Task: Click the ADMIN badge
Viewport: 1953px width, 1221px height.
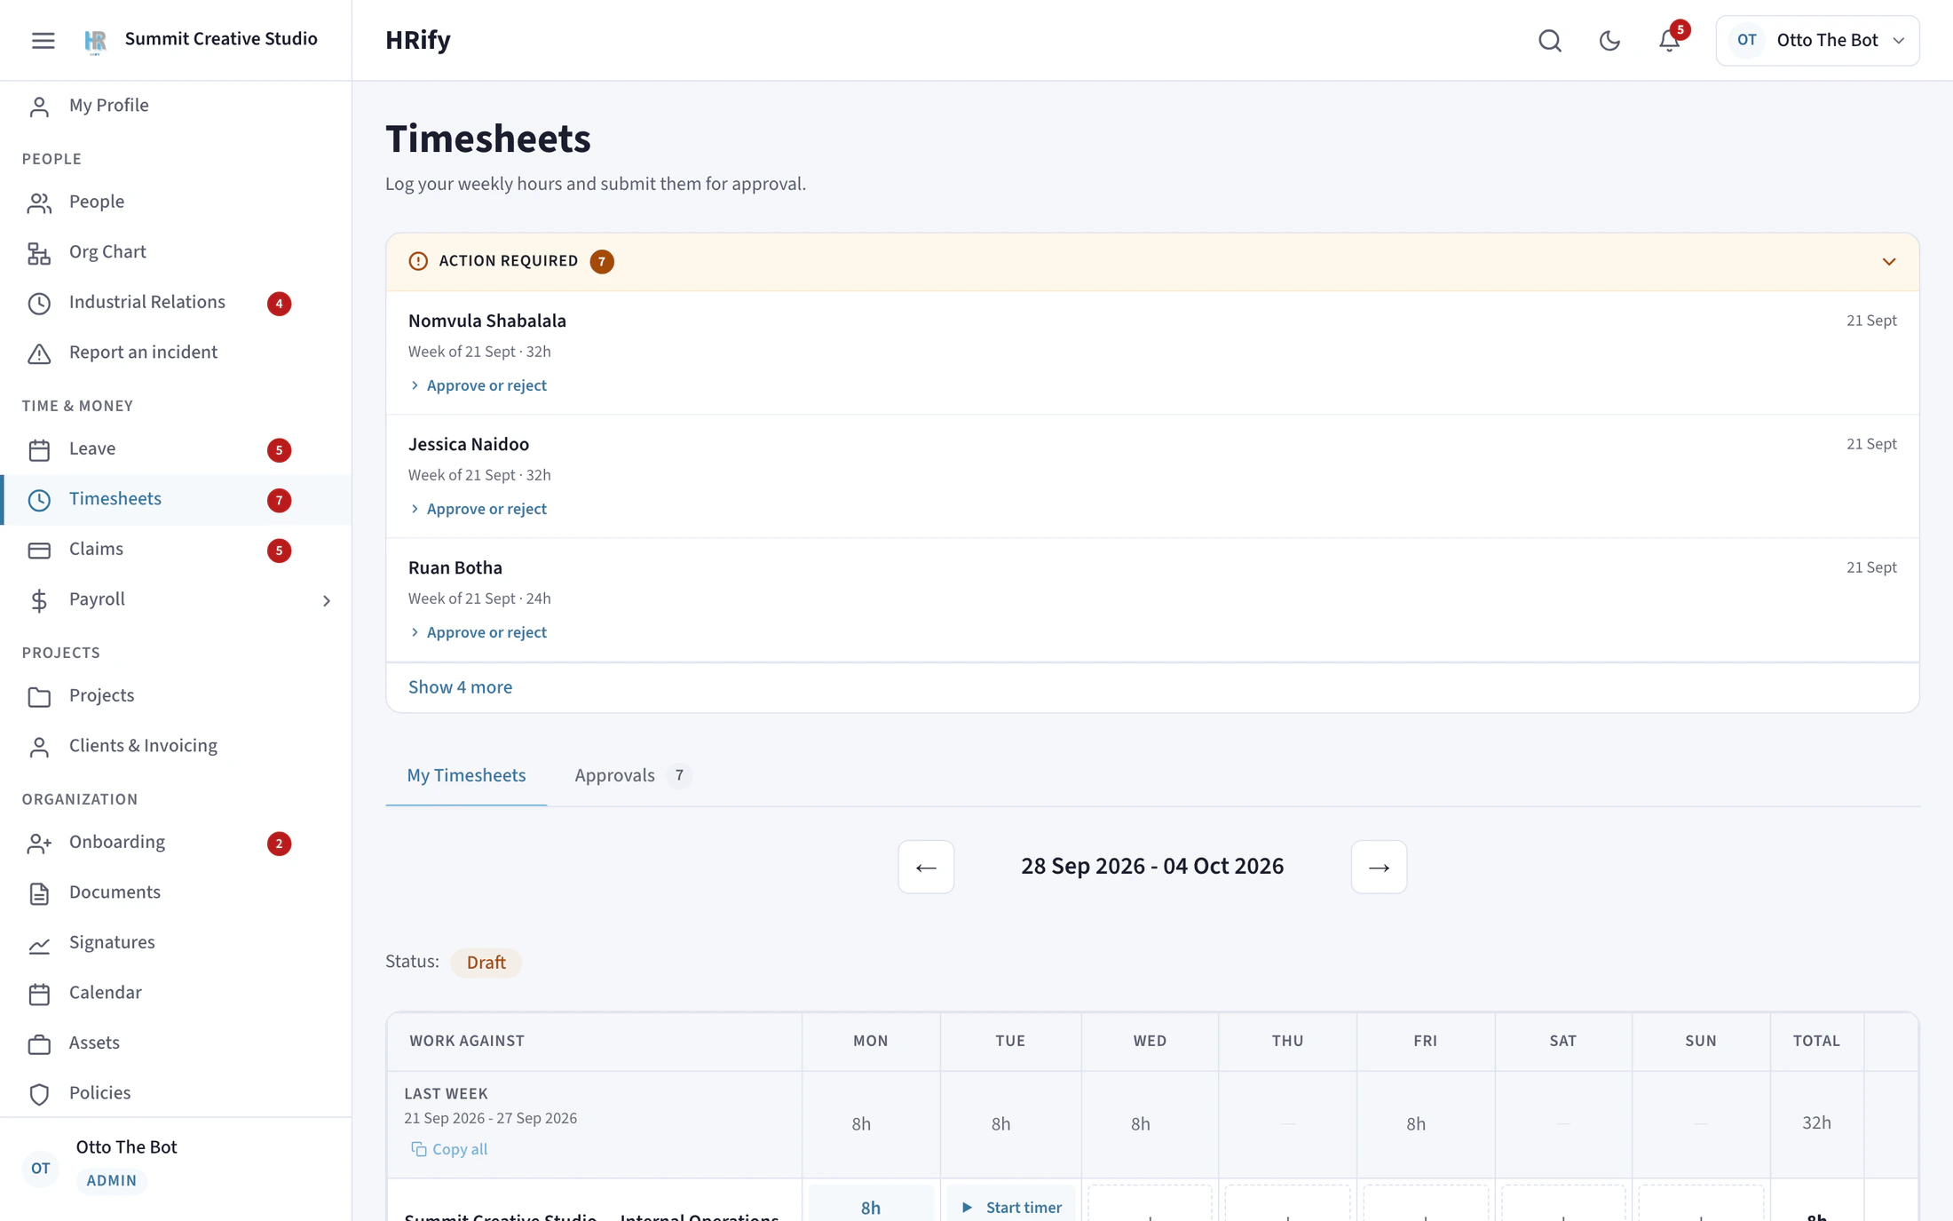Action: (x=112, y=1180)
